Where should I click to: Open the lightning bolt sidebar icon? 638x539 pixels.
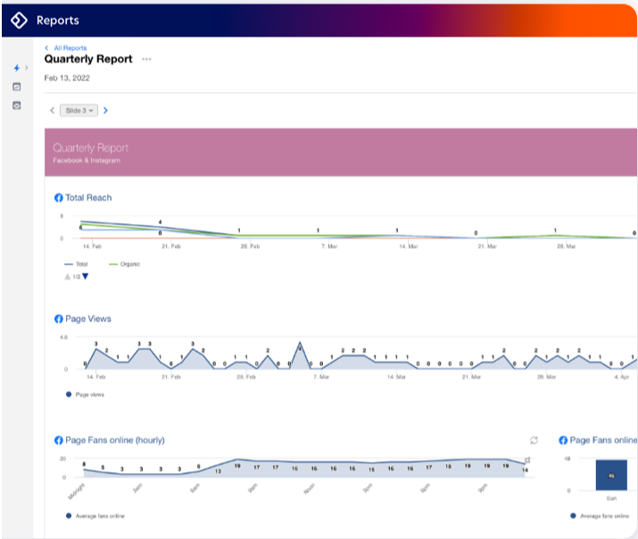(x=17, y=68)
